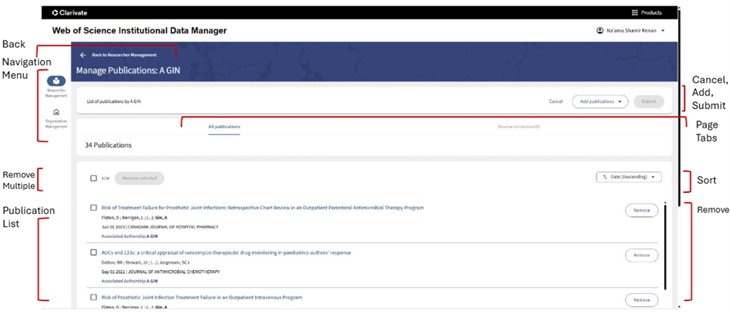Switch to the All publications tab
Viewport: 731px width, 315px height.
(x=224, y=127)
